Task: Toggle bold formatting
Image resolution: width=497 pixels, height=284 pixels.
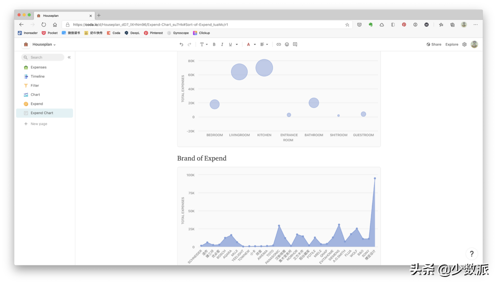Action: pyautogui.click(x=214, y=45)
